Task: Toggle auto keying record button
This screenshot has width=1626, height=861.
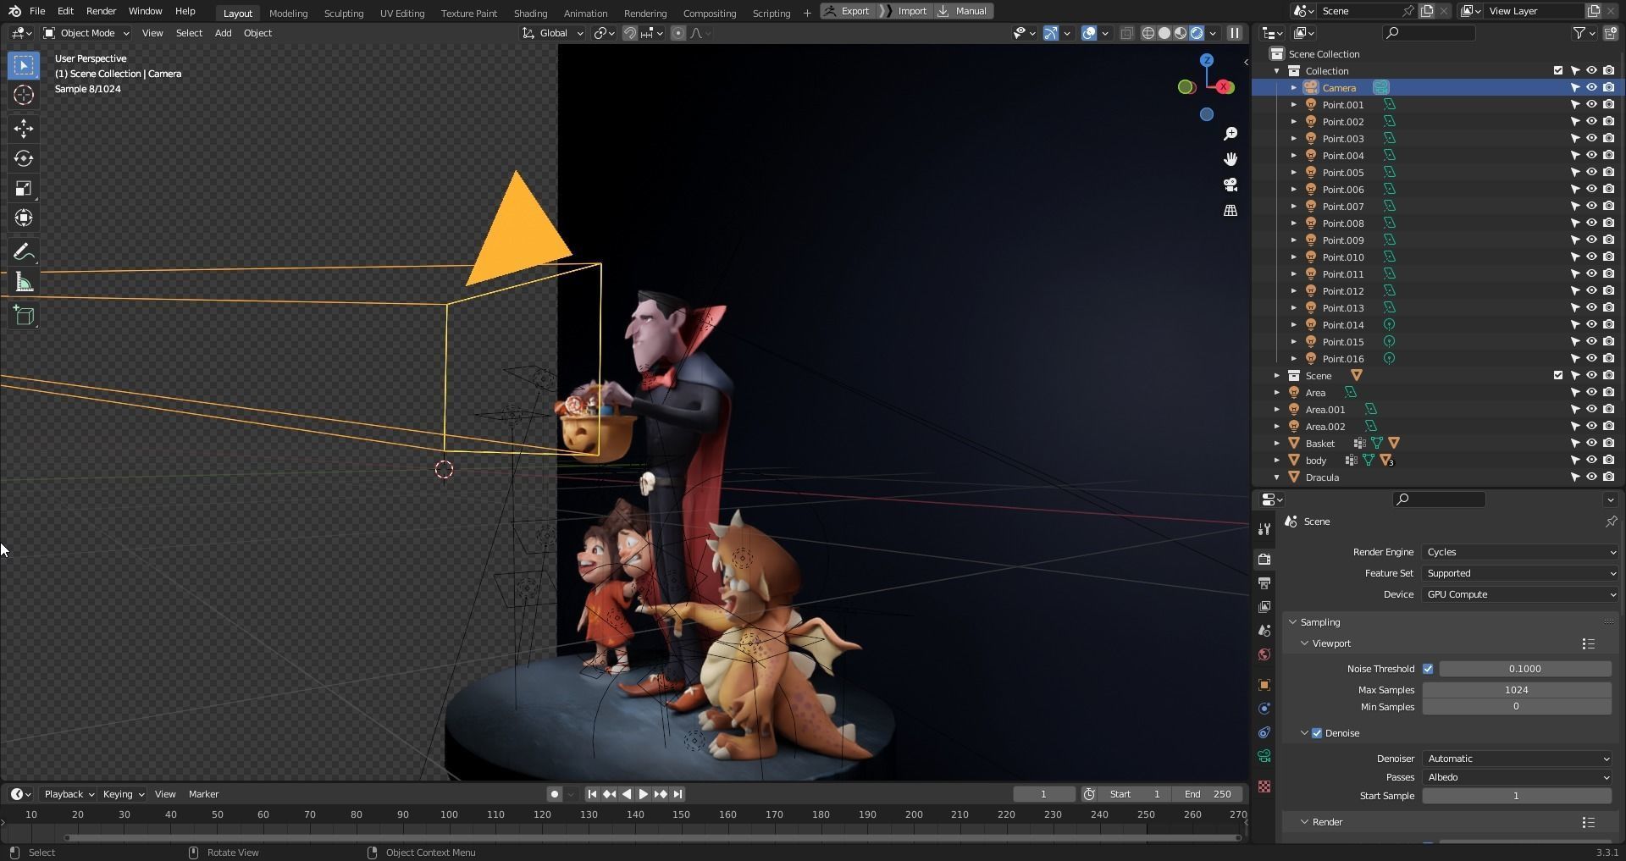Action: point(554,794)
